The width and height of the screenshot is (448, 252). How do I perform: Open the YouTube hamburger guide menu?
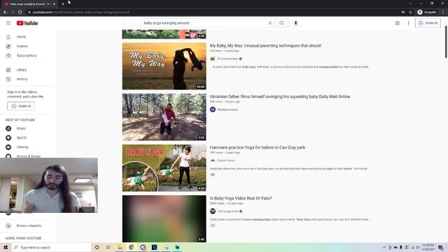pos(8,23)
